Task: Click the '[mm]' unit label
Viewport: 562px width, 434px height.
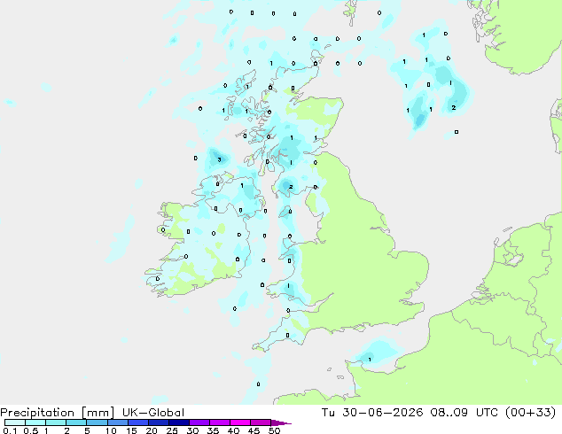Action: pos(98,413)
